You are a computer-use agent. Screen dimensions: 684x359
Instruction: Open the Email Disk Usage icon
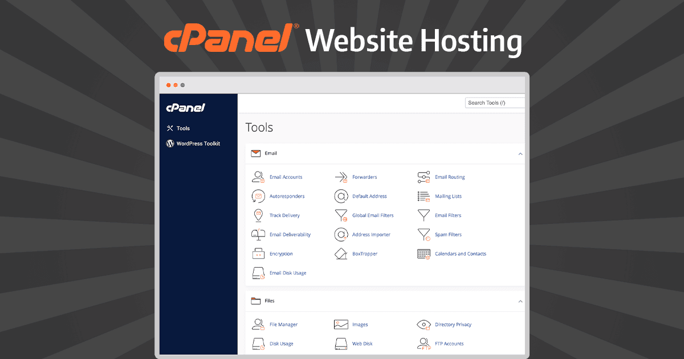click(258, 273)
